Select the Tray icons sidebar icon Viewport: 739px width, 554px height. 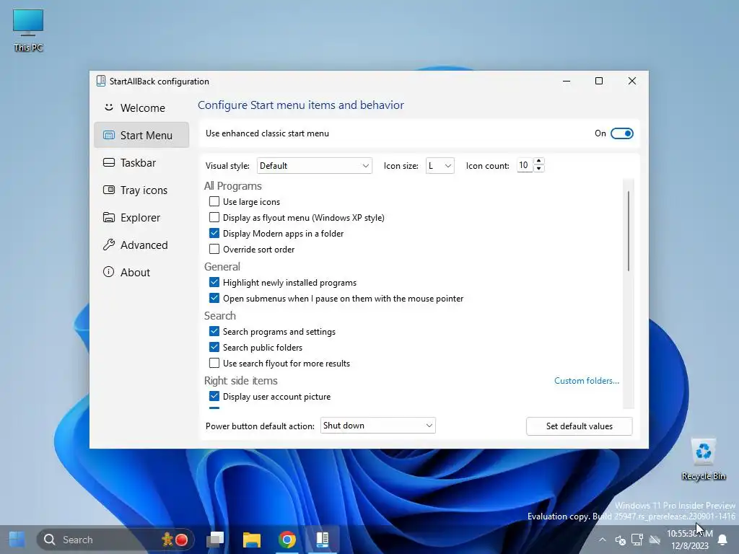tap(109, 190)
